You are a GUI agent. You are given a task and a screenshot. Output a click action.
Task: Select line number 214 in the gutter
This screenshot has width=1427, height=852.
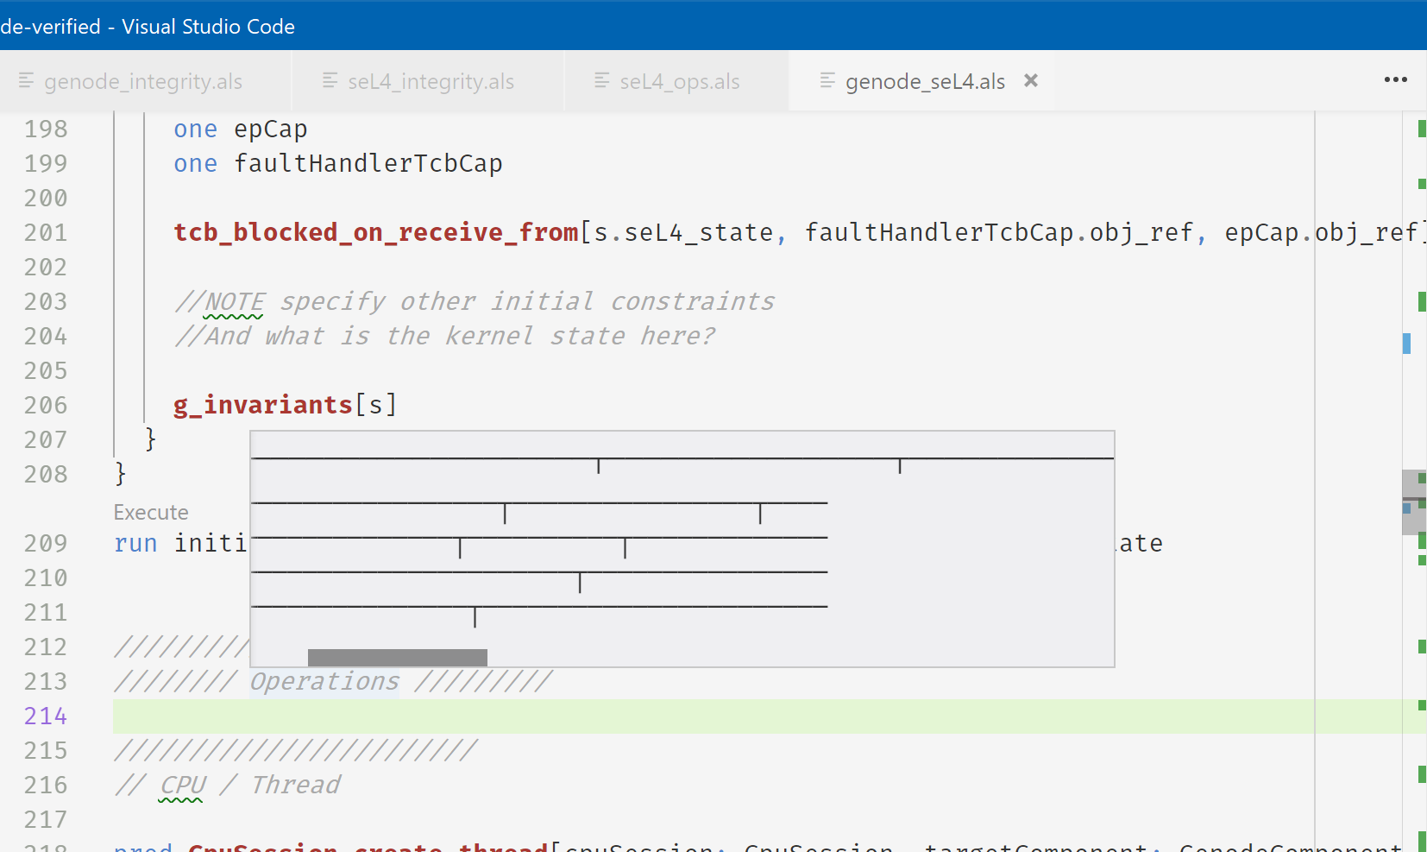46,716
